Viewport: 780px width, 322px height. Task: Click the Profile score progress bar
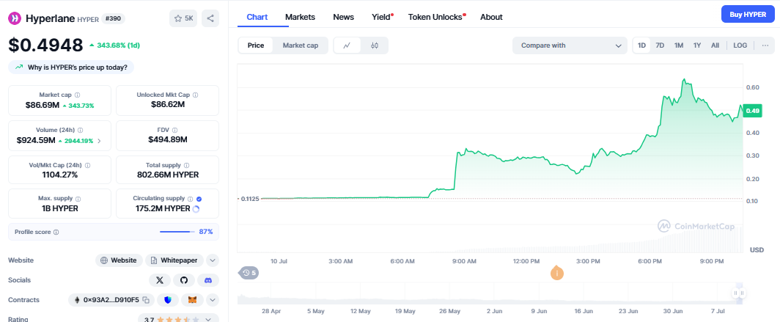177,232
